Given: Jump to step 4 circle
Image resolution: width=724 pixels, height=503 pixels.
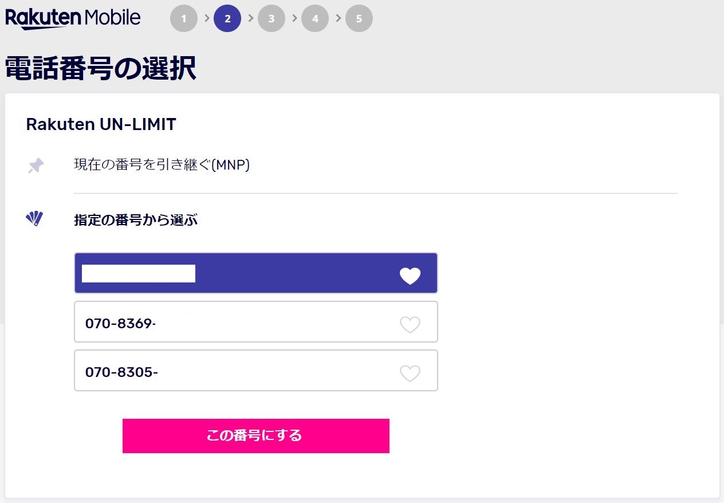Looking at the screenshot, I should (315, 18).
